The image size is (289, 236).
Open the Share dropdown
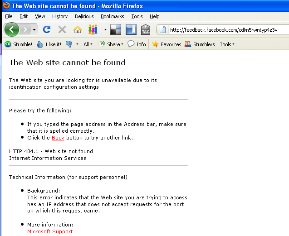coord(111,44)
